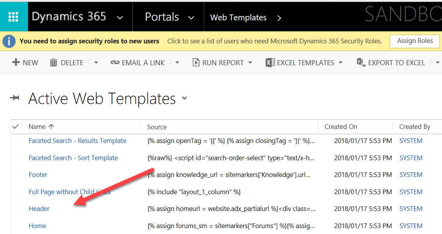442x234 pixels.
Task: Click the Header row source text
Action: pos(232,209)
